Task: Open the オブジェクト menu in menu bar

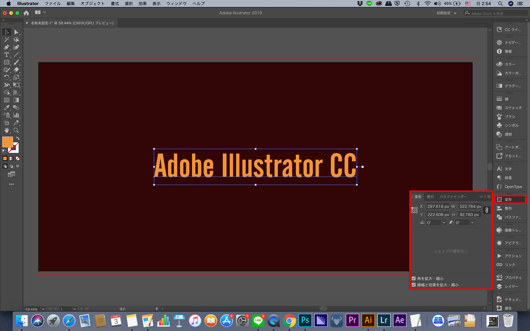Action: pyautogui.click(x=93, y=4)
